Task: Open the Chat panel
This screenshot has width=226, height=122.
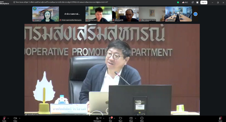Action: pyautogui.click(x=110, y=118)
